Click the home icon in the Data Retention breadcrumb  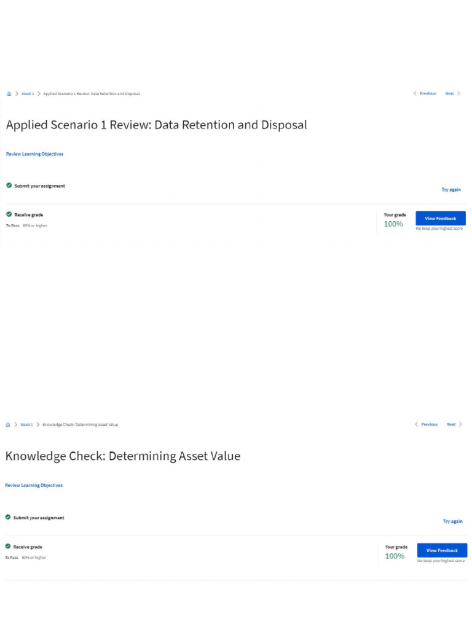pos(9,94)
